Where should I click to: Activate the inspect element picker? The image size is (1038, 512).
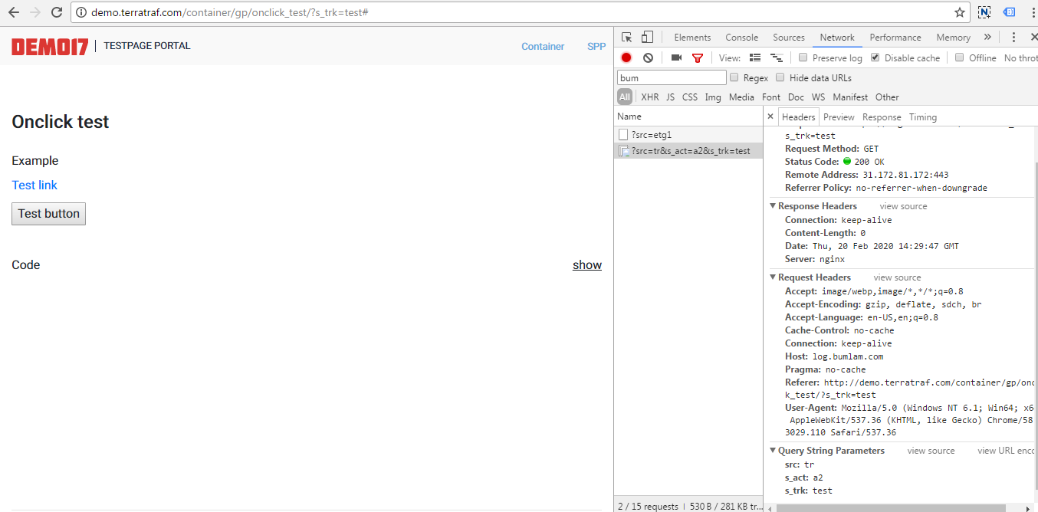pyautogui.click(x=627, y=37)
